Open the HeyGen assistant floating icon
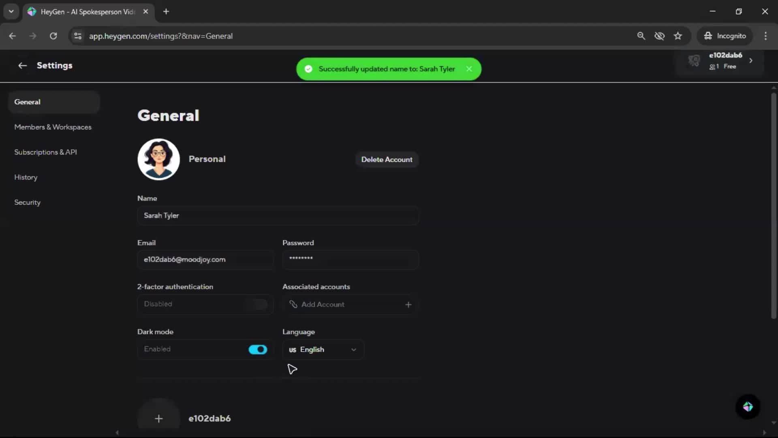Viewport: 778px width, 438px height. 748,407
